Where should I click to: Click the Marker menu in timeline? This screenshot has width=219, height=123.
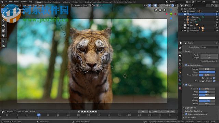(x=33, y=112)
